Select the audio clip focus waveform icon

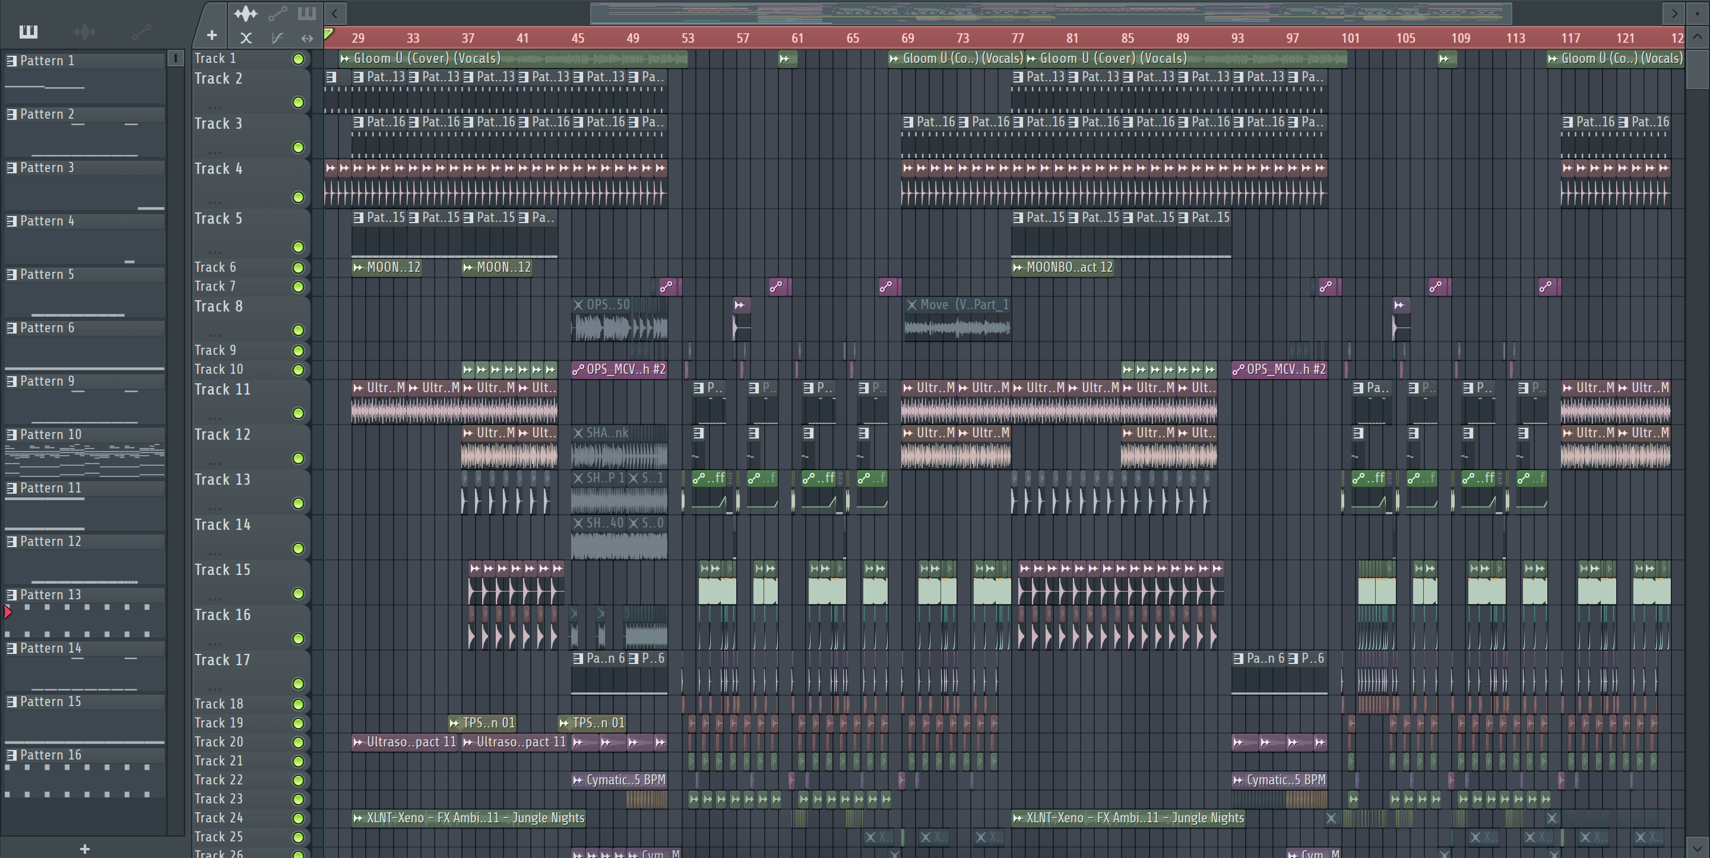245,12
